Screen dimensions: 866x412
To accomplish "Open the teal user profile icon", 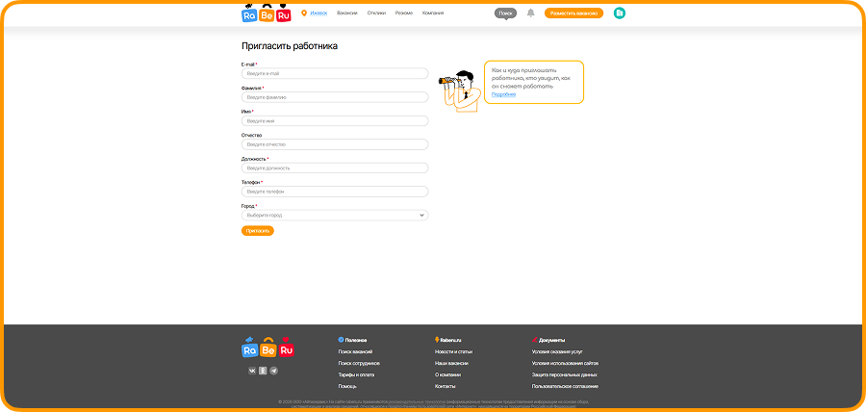I will pos(620,13).
